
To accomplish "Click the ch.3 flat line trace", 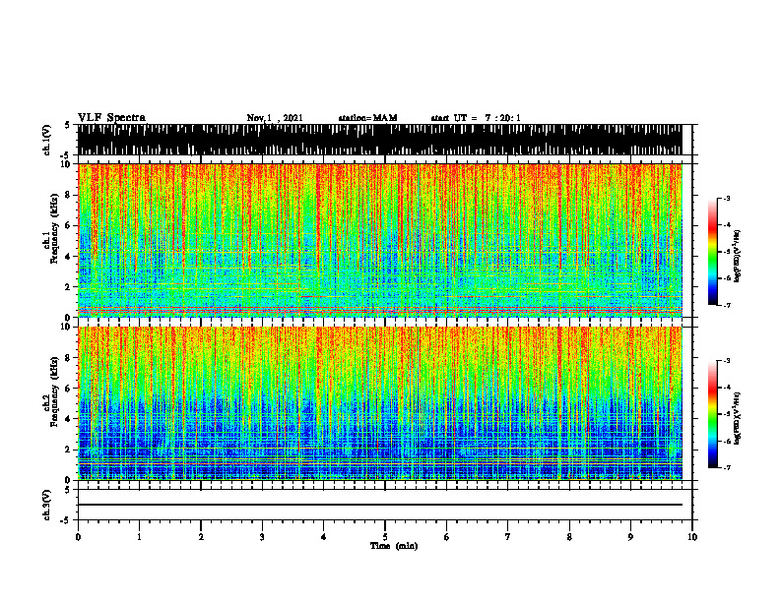I will (379, 505).
